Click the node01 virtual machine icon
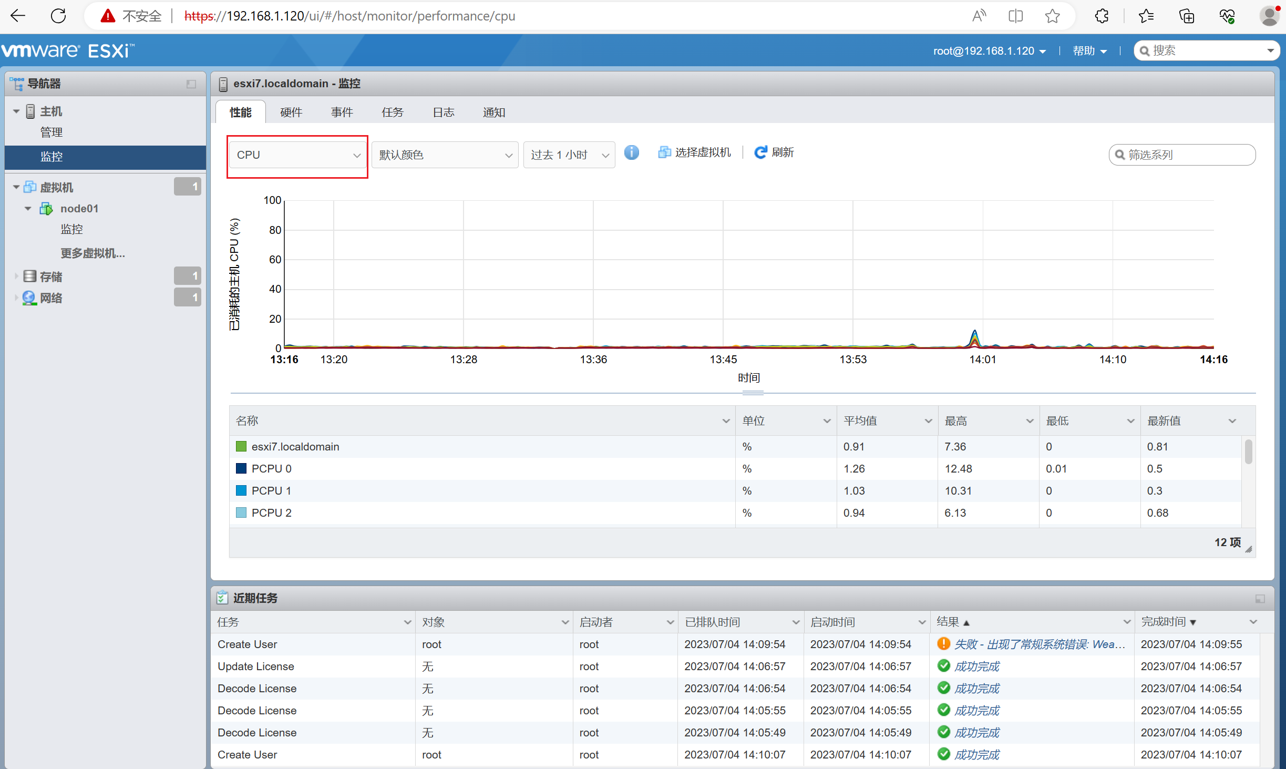The width and height of the screenshot is (1286, 769). (46, 209)
